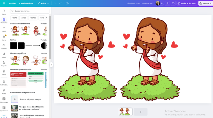Viewport: 213px width, 118px height.
Task: Select the Flechas suggestion chip
Action: (x=33, y=18)
